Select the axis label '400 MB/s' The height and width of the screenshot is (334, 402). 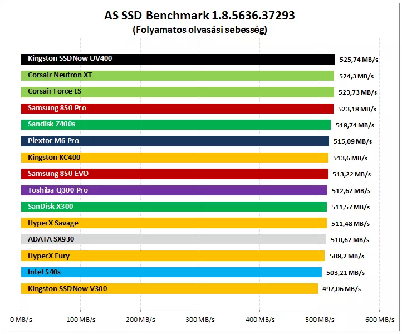click(260, 320)
